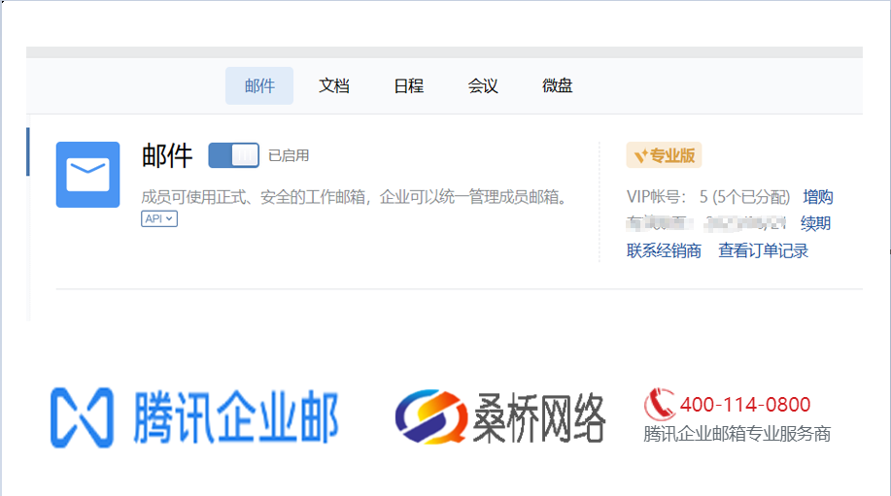Image resolution: width=891 pixels, height=496 pixels.
Task: Click the 桑桥网络 swirl logo icon
Action: coord(429,418)
